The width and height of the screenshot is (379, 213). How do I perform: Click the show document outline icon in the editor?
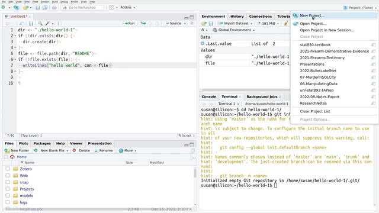[192, 23]
